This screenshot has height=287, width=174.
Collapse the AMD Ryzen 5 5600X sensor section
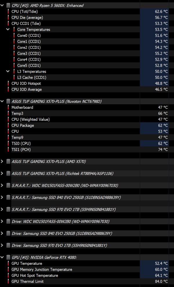click(x=3, y=5)
